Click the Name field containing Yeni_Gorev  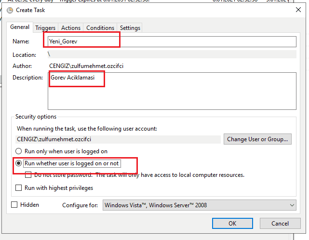171,42
